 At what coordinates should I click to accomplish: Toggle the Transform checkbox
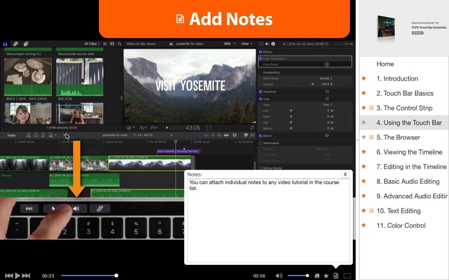[260, 92]
